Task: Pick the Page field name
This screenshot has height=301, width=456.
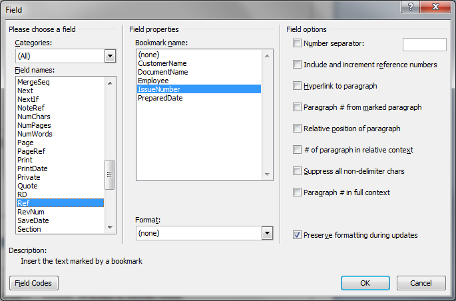Action: coord(60,143)
